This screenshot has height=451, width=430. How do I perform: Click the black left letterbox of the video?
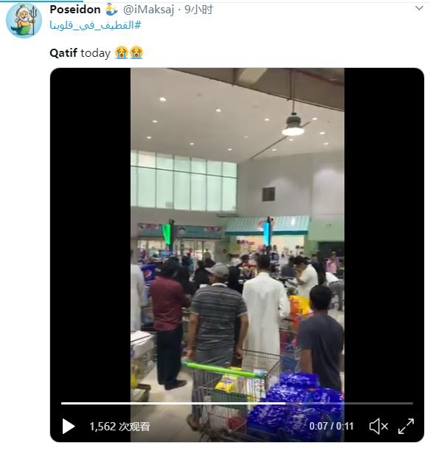click(x=91, y=230)
